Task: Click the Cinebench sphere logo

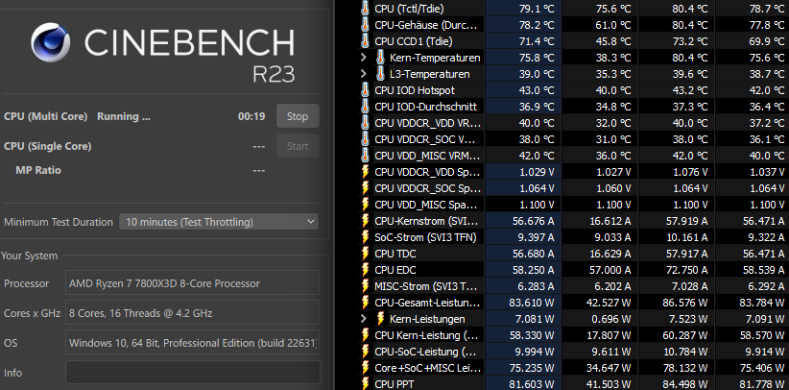Action: 50,42
